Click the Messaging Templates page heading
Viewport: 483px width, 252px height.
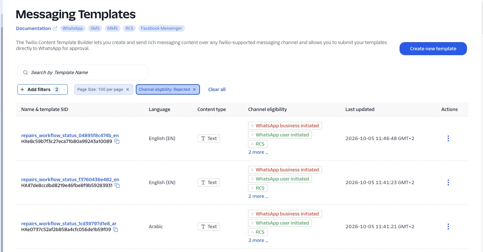coord(76,14)
